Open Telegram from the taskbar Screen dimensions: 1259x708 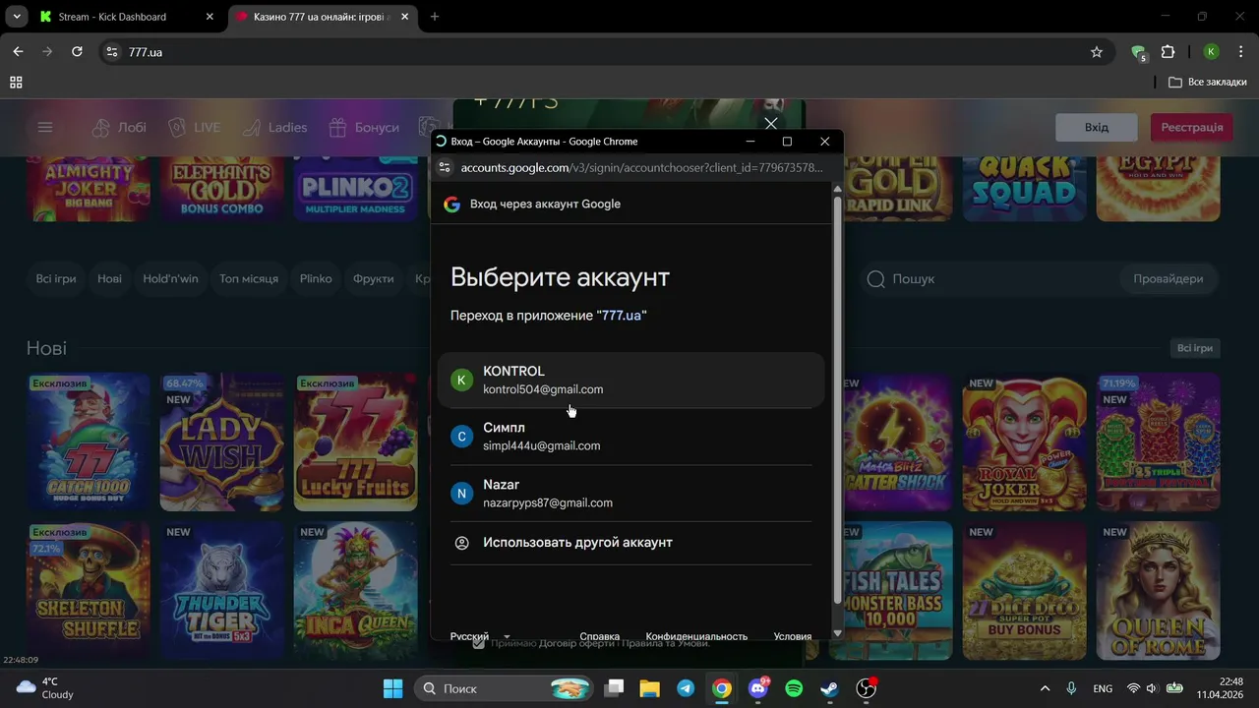[686, 689]
